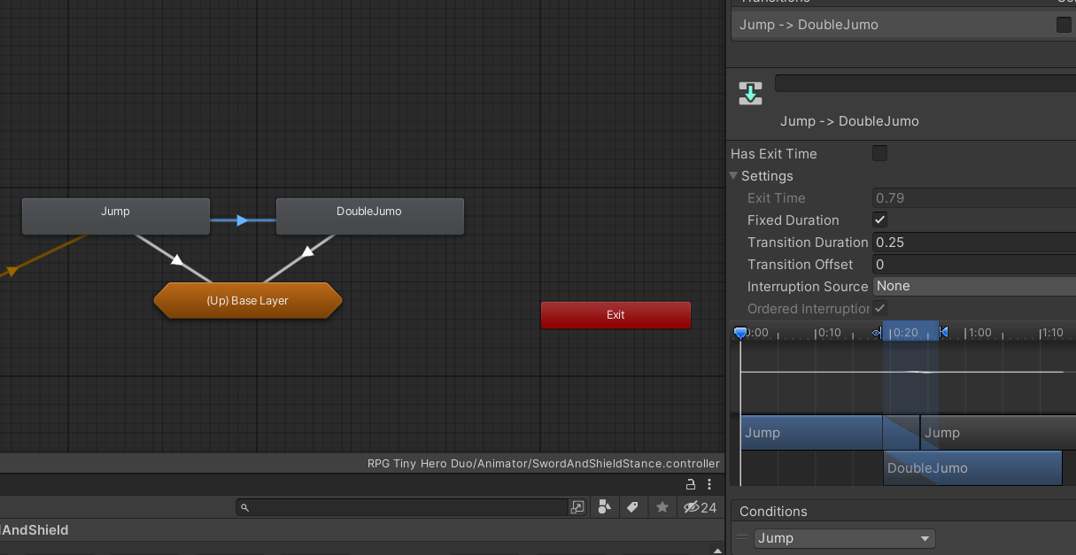Click the second Jump clip in the timeline
This screenshot has width=1076, height=555.
tap(998, 433)
